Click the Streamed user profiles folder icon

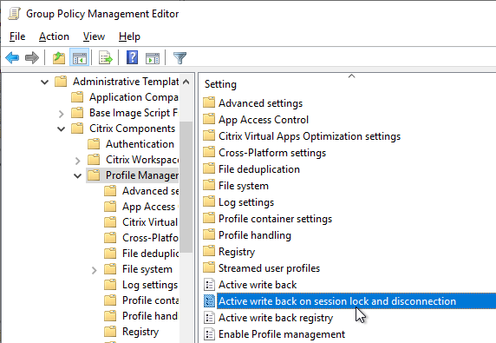[x=209, y=268]
